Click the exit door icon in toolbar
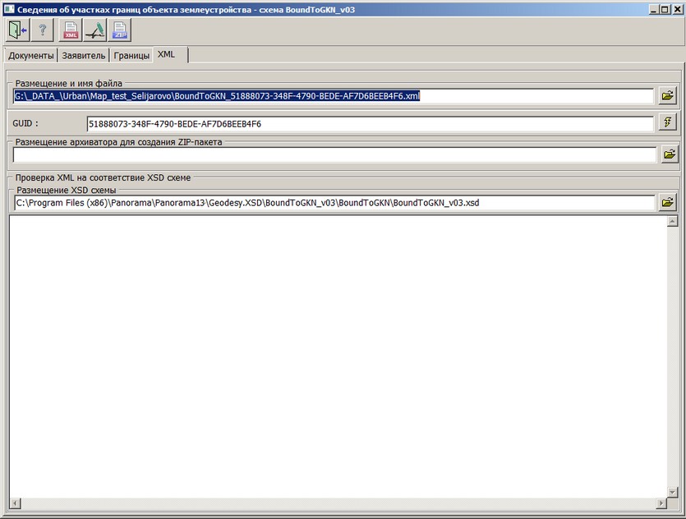Image resolution: width=686 pixels, height=519 pixels. pyautogui.click(x=17, y=30)
